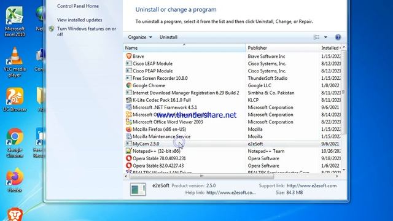Screen dimensions: 393x221
Task: Select the Brave program icon
Action: coord(129,56)
